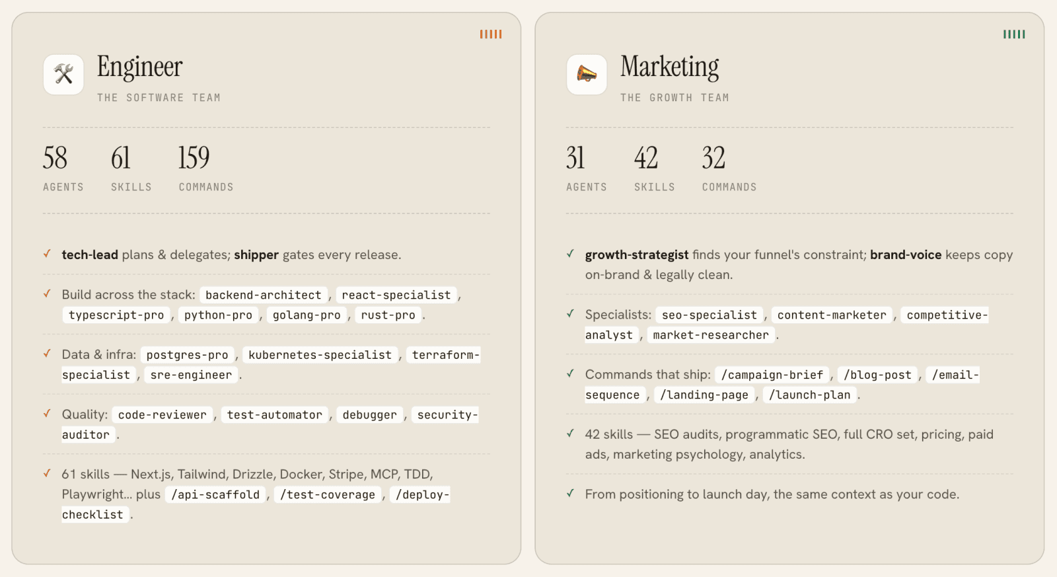Click the Engineer hammer-and-wrench icon
The image size is (1057, 577).
[x=63, y=74]
